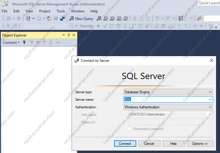The height and width of the screenshot is (153, 220).
Task: Click the Save floppy disk icon
Action: tap(56, 18)
